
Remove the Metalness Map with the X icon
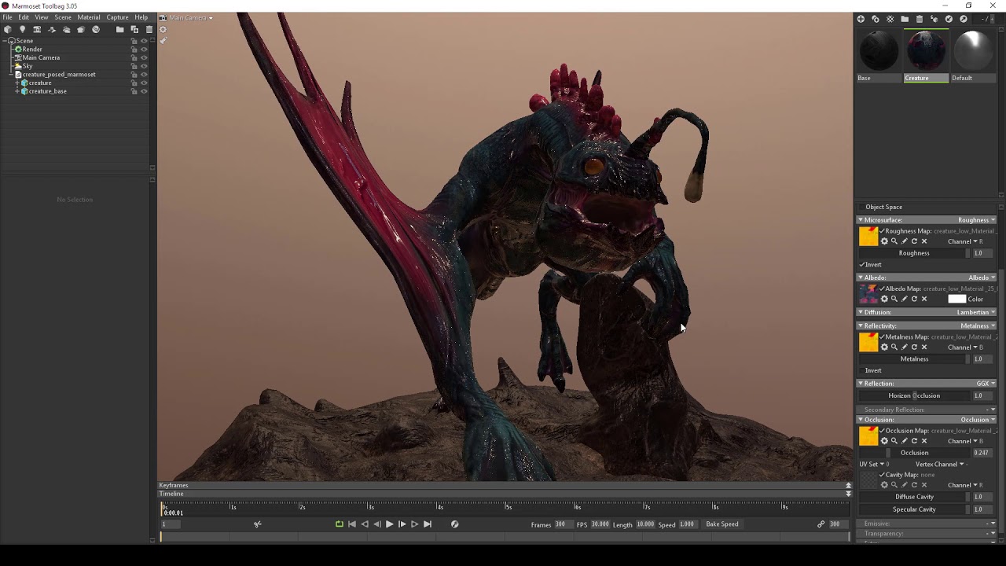[x=924, y=347]
